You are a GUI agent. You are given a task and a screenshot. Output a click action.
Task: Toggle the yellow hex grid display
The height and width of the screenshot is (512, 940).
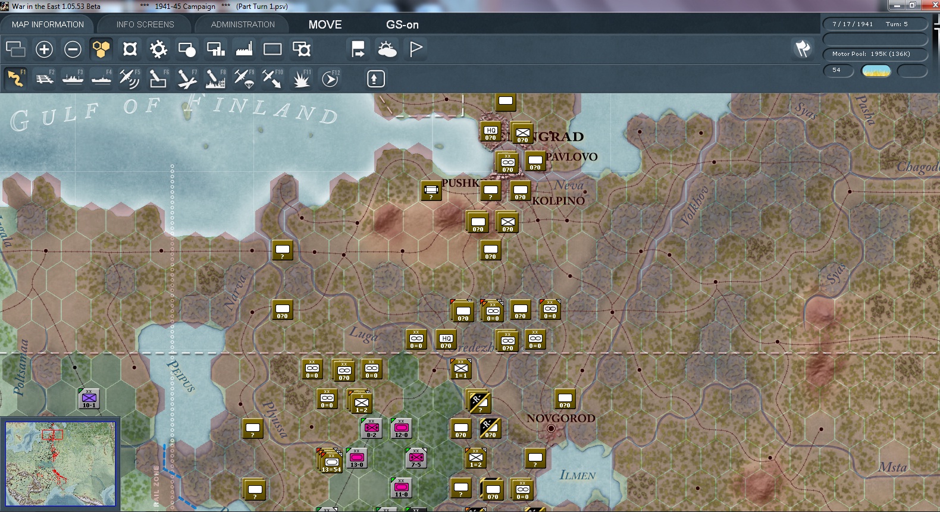coord(101,49)
